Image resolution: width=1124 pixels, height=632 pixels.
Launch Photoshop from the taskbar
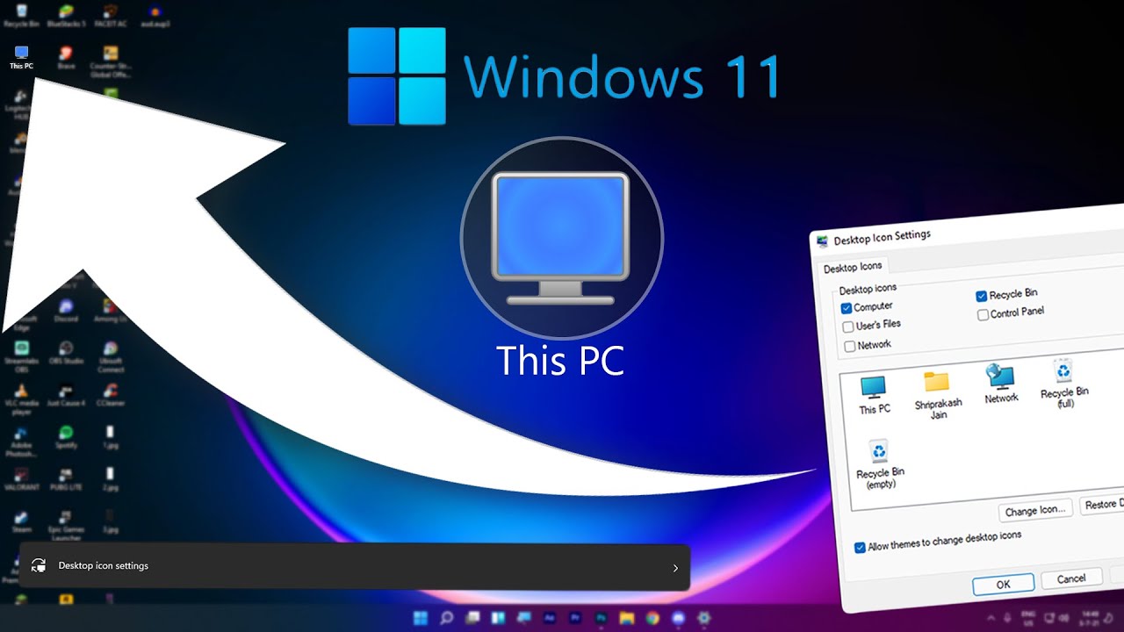click(x=601, y=618)
